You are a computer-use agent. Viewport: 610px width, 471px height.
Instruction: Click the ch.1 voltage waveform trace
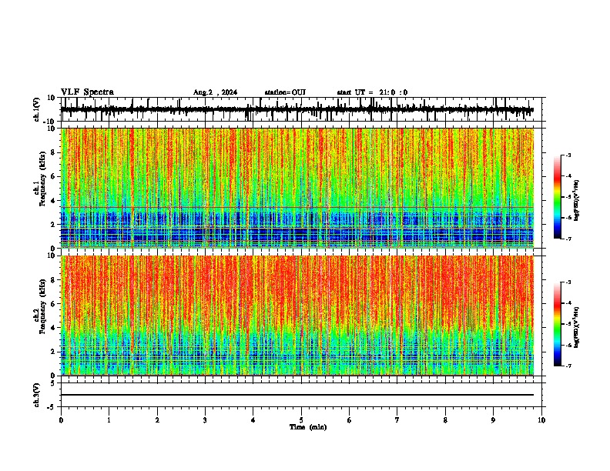pos(297,110)
